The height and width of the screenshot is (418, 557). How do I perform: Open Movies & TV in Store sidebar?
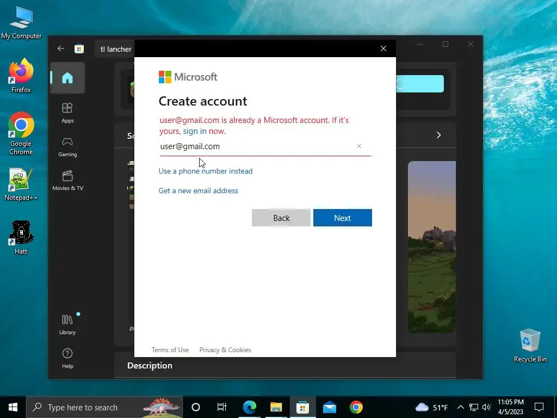point(67,181)
